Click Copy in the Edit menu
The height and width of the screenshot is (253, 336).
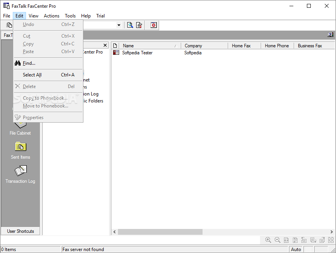(x=48, y=44)
